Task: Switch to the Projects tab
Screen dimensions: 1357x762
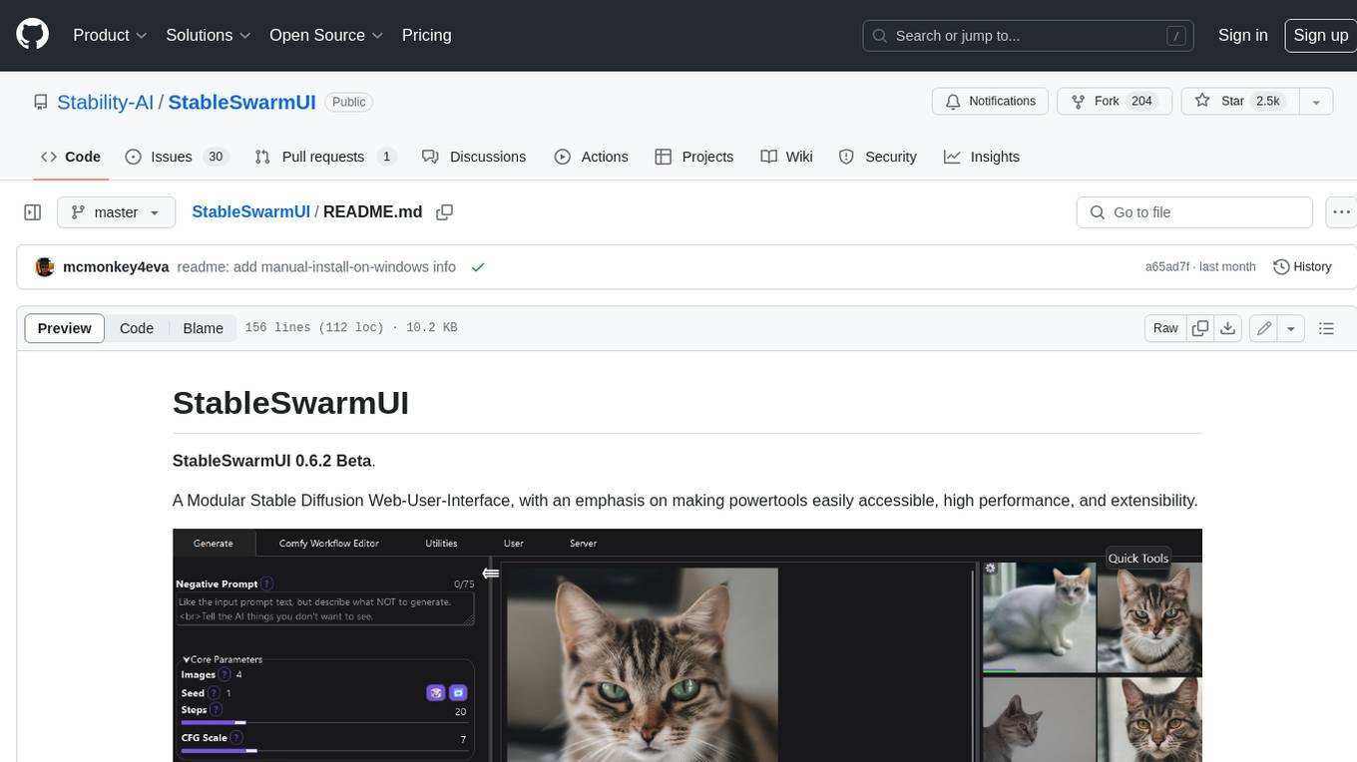Action: (x=693, y=157)
